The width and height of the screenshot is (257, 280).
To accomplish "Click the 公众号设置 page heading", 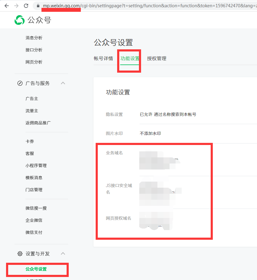I will 114,42.
